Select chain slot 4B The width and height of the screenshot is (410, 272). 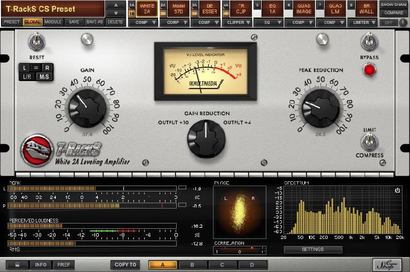pyautogui.click(x=226, y=13)
